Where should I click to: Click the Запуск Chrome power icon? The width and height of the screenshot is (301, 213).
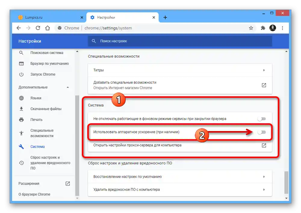tap(21, 74)
